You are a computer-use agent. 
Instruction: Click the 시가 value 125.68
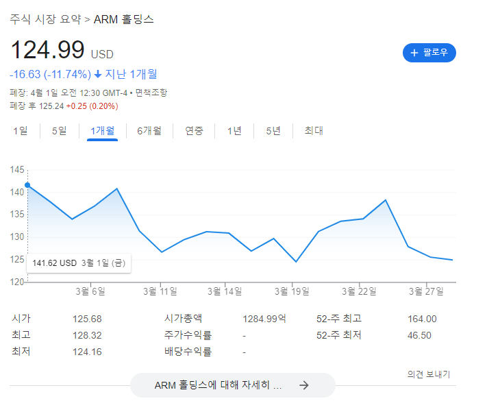pos(87,319)
